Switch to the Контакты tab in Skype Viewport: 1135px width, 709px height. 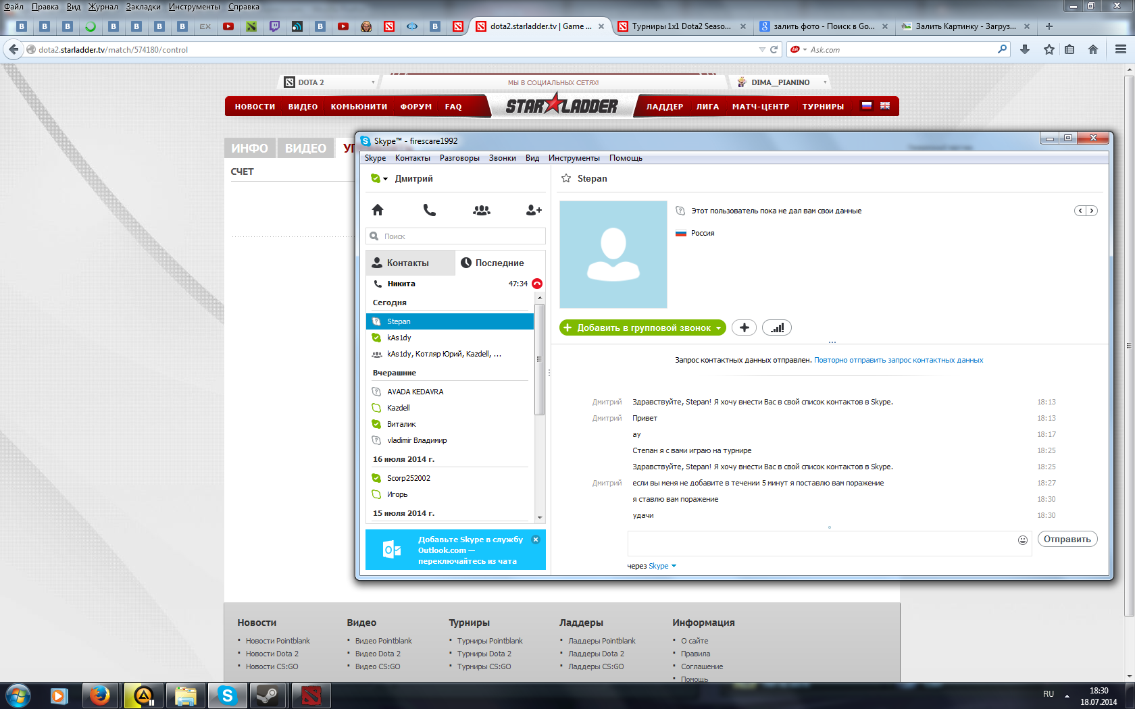411,263
